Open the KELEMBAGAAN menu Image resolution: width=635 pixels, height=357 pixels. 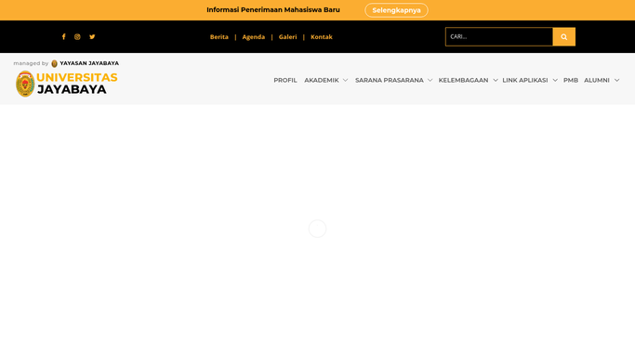click(463, 80)
